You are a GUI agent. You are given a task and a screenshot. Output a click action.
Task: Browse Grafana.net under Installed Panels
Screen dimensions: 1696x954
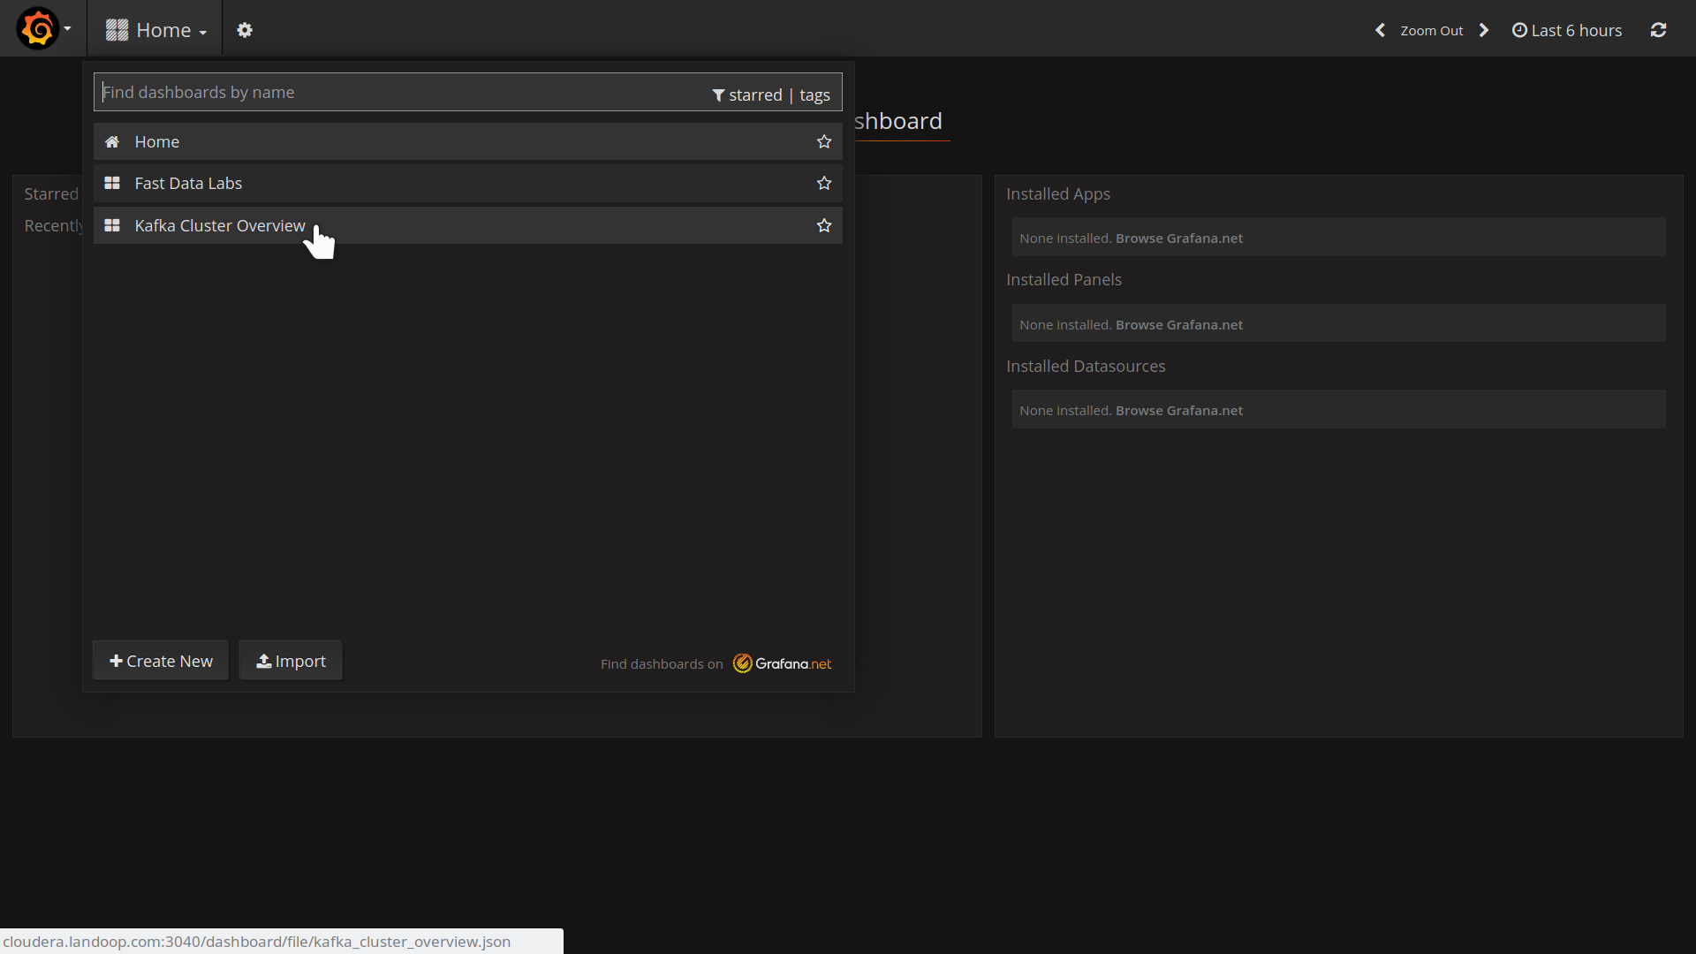click(1178, 325)
